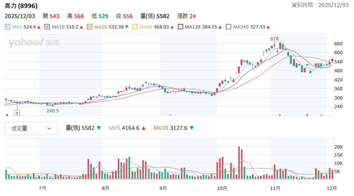Toggle the MA10 checkbox off

click(x=47, y=27)
